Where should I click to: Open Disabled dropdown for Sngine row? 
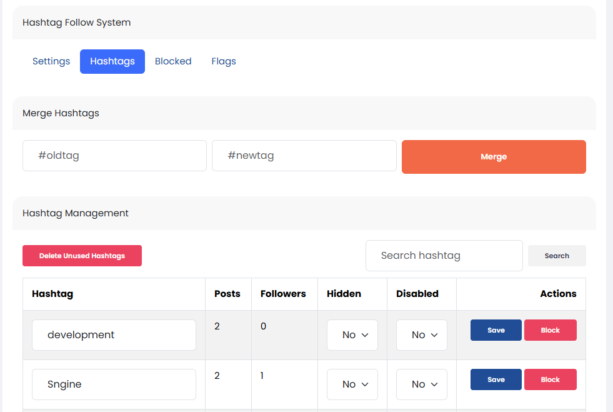[422, 384]
